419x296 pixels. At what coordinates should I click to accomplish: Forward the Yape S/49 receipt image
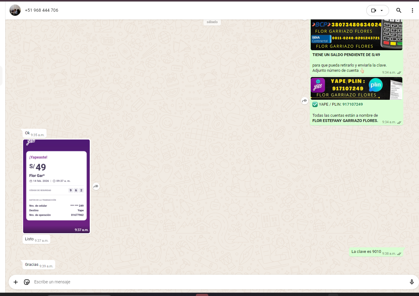[96, 186]
